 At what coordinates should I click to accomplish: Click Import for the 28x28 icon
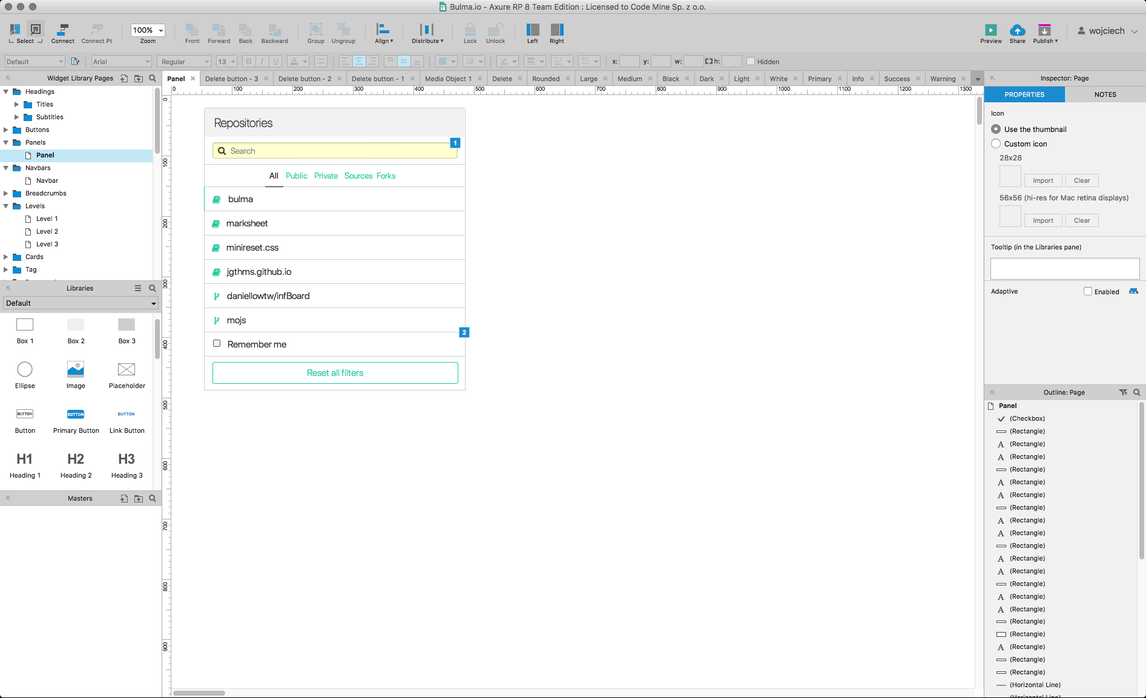[x=1042, y=180]
